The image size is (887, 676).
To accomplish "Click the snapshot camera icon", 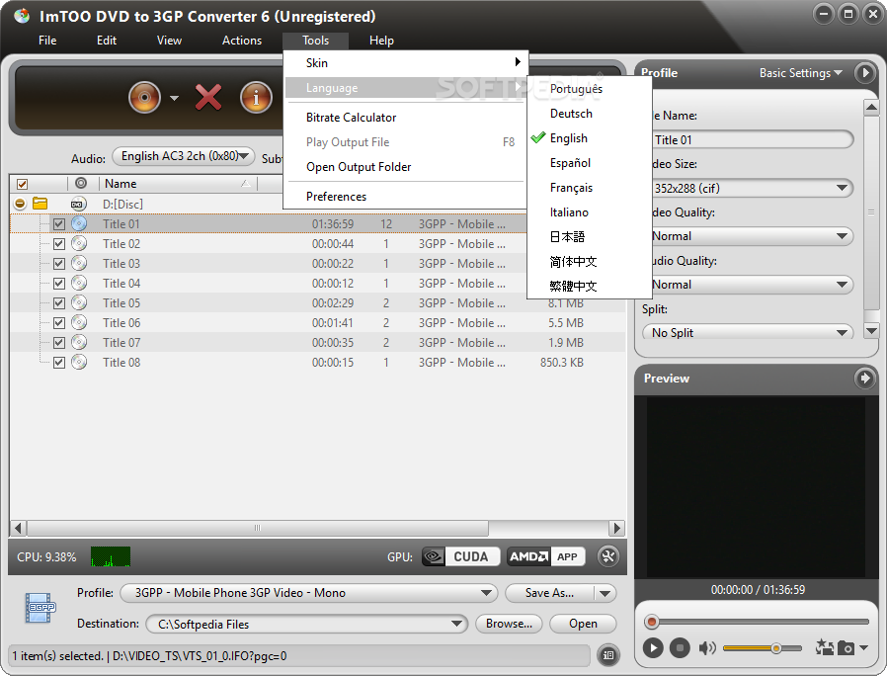I will tap(846, 647).
